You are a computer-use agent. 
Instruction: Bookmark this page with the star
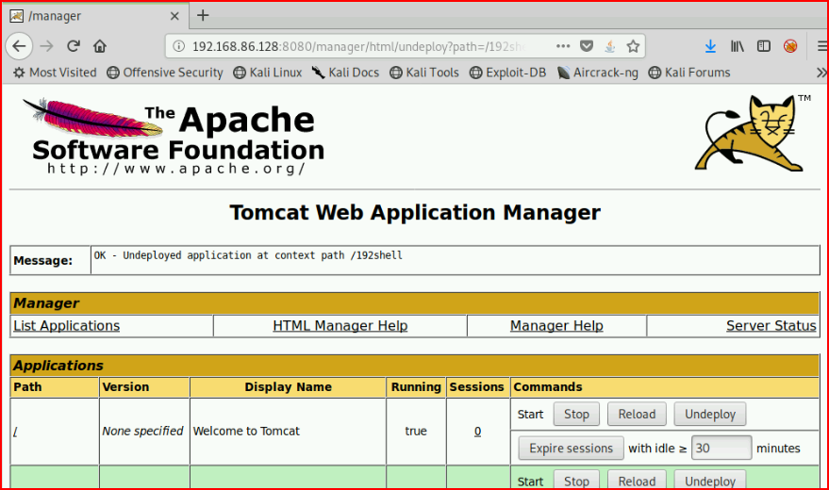(x=633, y=46)
